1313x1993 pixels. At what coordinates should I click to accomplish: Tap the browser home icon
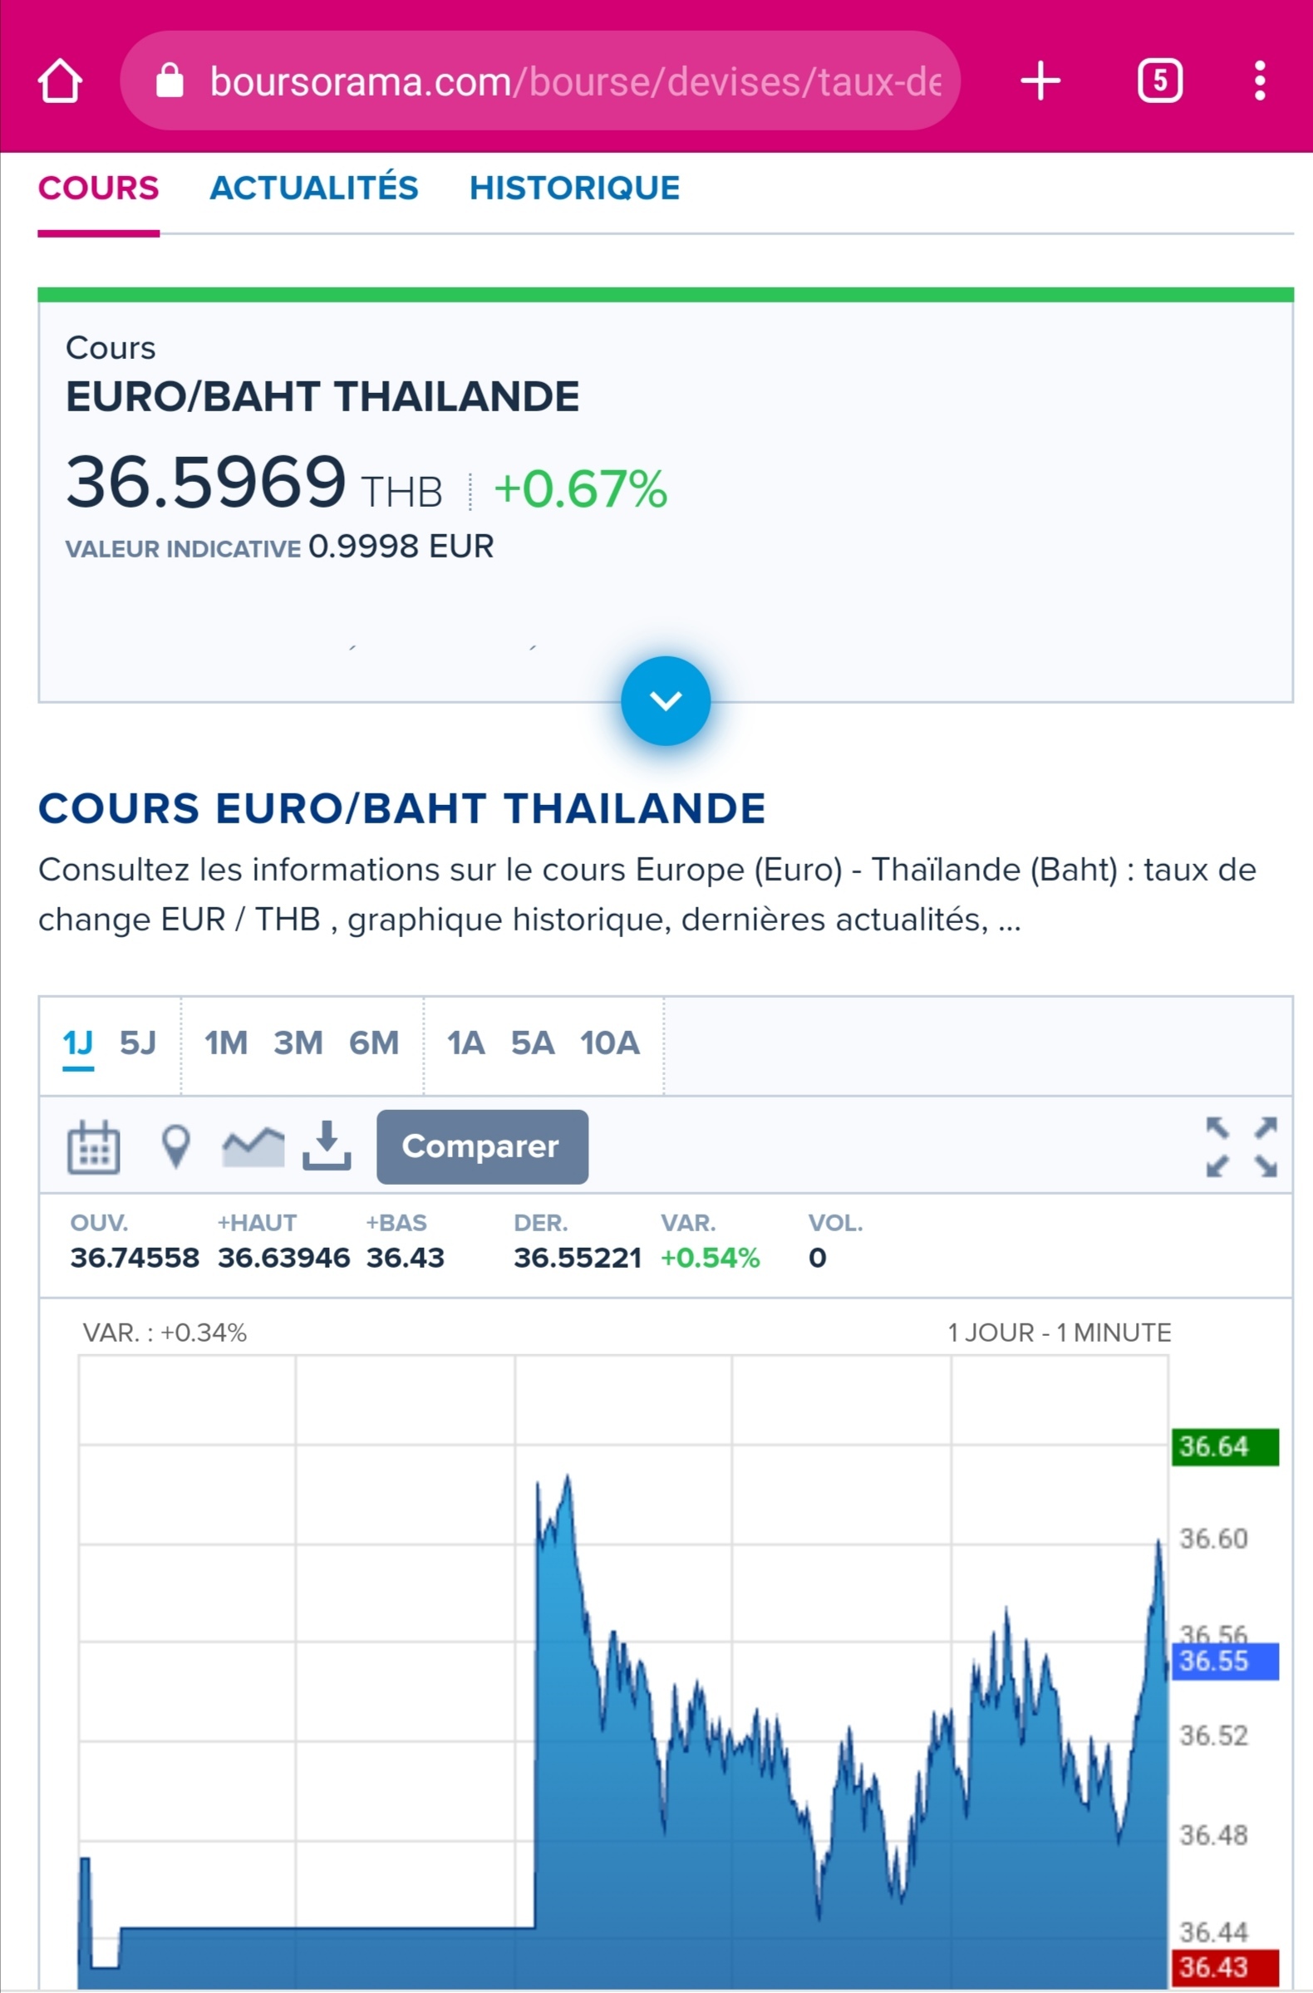61,81
